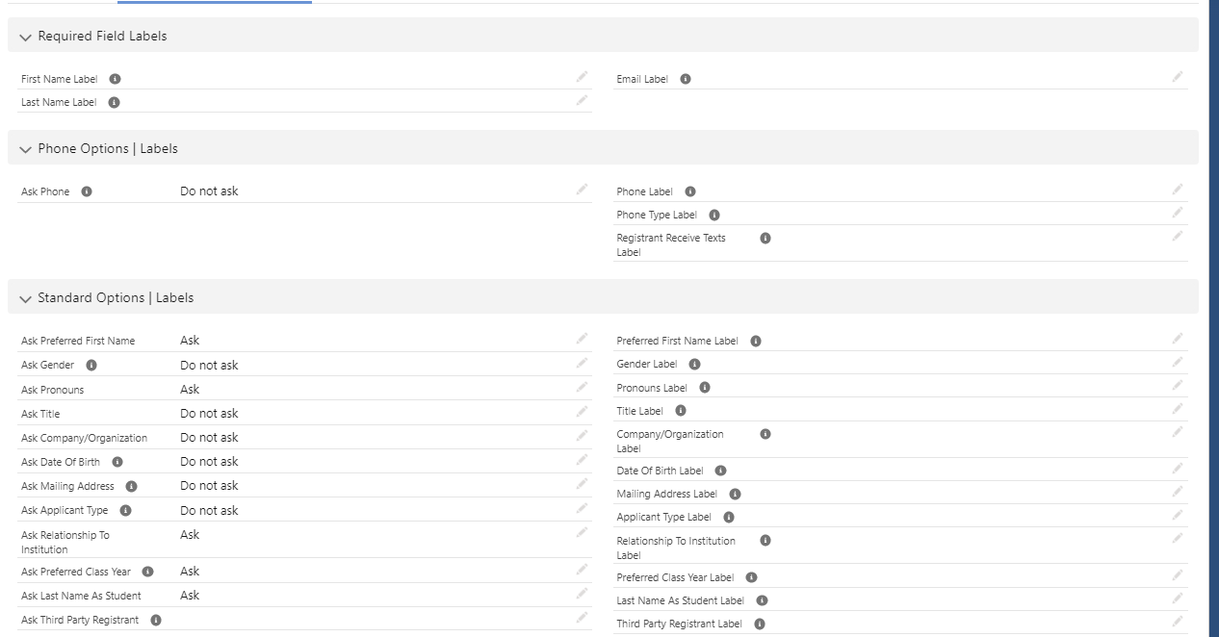1219x637 pixels.
Task: Edit Third Party Registrant Label pencil icon
Action: point(1177,621)
